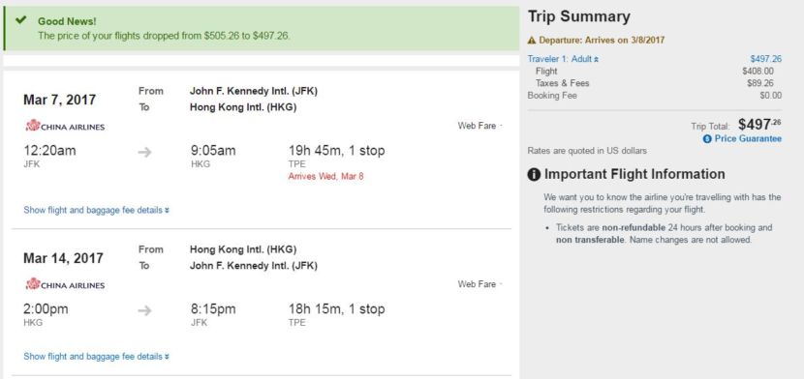Click the arrow icon on the return flight row
The height and width of the screenshot is (379, 804).
tap(144, 310)
